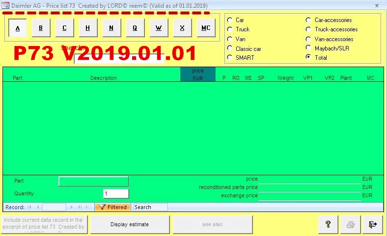Click the P column header
This screenshot has height=236, width=387.
(224, 78)
